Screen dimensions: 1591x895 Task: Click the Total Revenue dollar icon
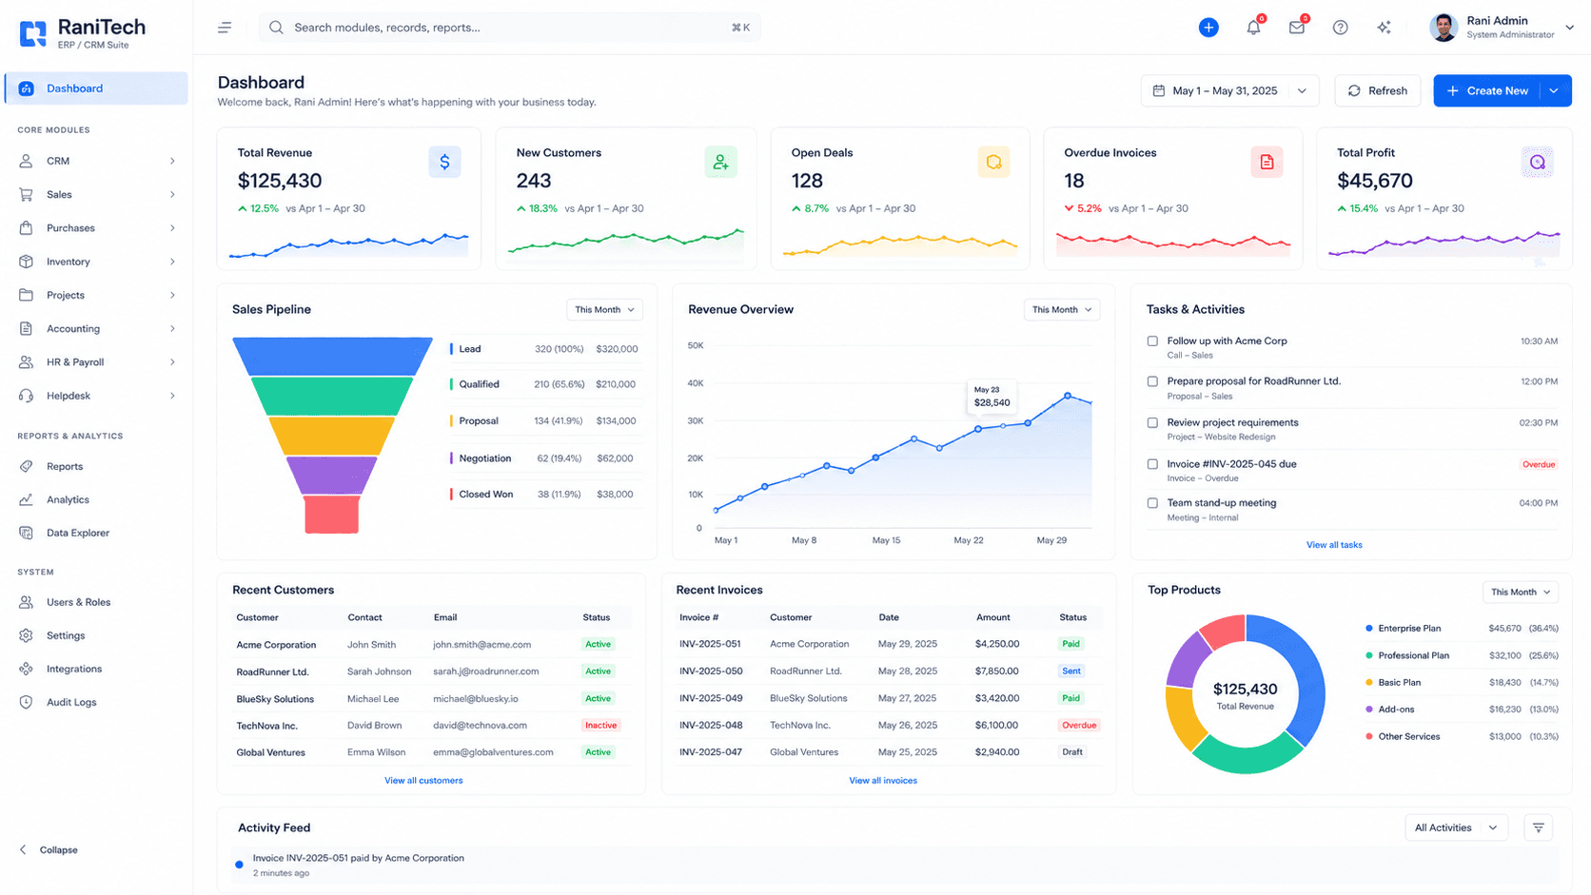coord(444,162)
